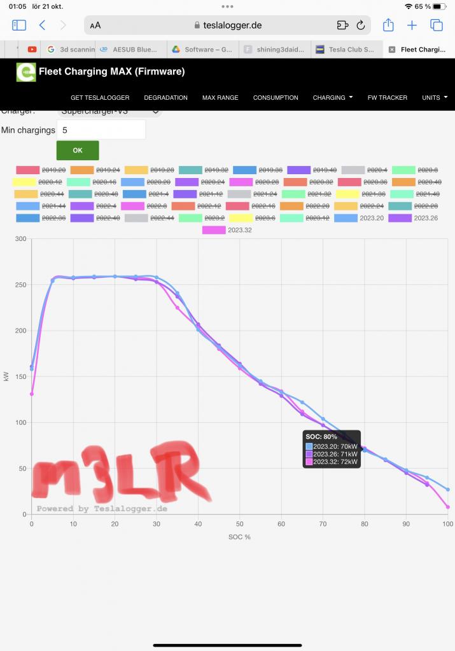Show the 2022.40 firmware series
Viewport: 455px width, 651px height.
coord(95,218)
